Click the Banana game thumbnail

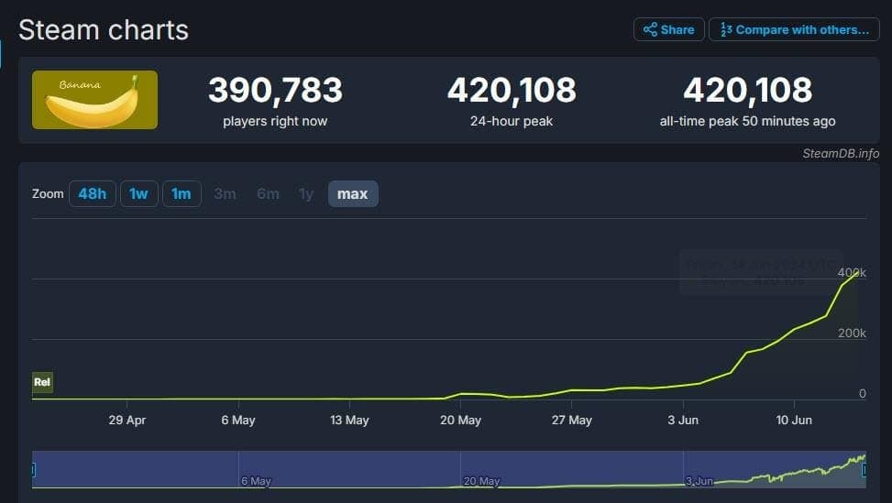pos(95,100)
